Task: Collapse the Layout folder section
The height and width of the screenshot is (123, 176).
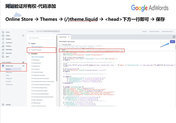Action: point(30,43)
